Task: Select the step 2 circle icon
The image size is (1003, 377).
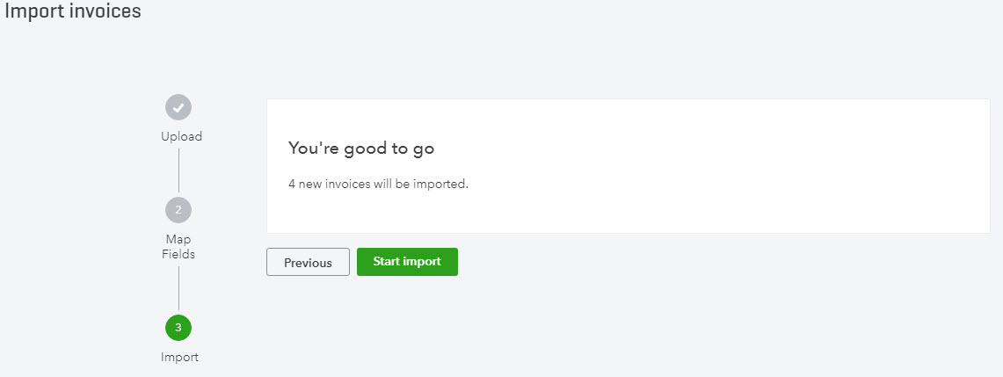Action: point(178,209)
